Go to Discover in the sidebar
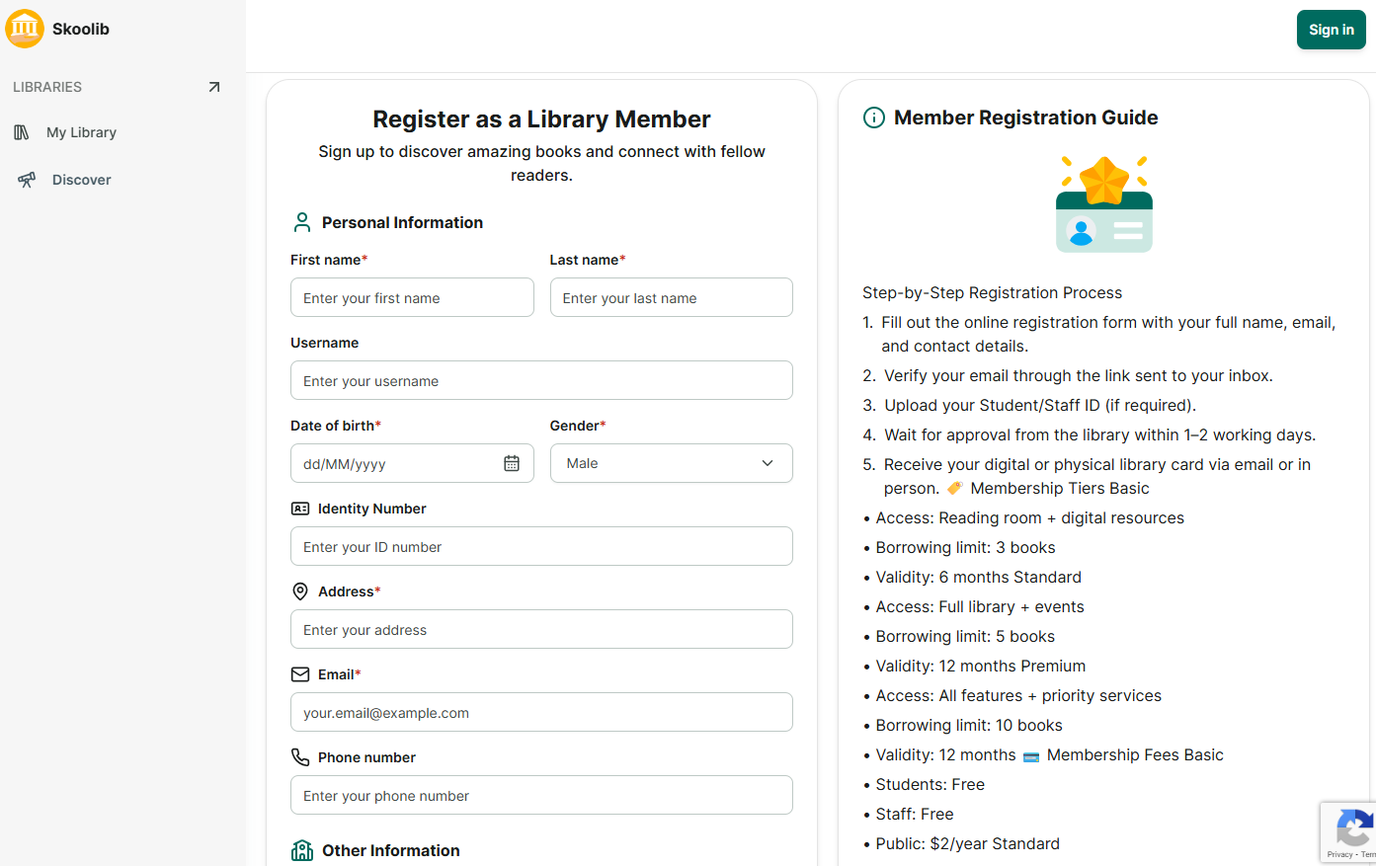This screenshot has height=866, width=1376. [x=81, y=180]
